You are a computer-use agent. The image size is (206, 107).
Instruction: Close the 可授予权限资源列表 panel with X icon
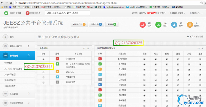(202, 48)
